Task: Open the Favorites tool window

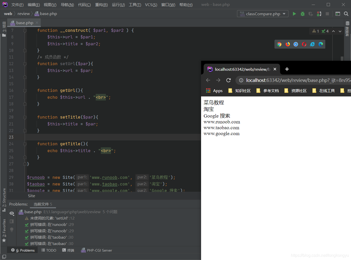Action: [4, 230]
